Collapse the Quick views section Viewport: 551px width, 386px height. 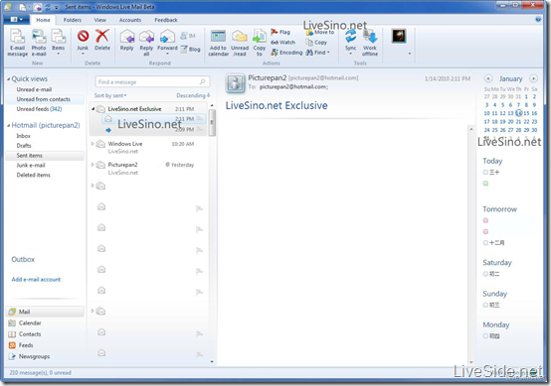coord(8,79)
